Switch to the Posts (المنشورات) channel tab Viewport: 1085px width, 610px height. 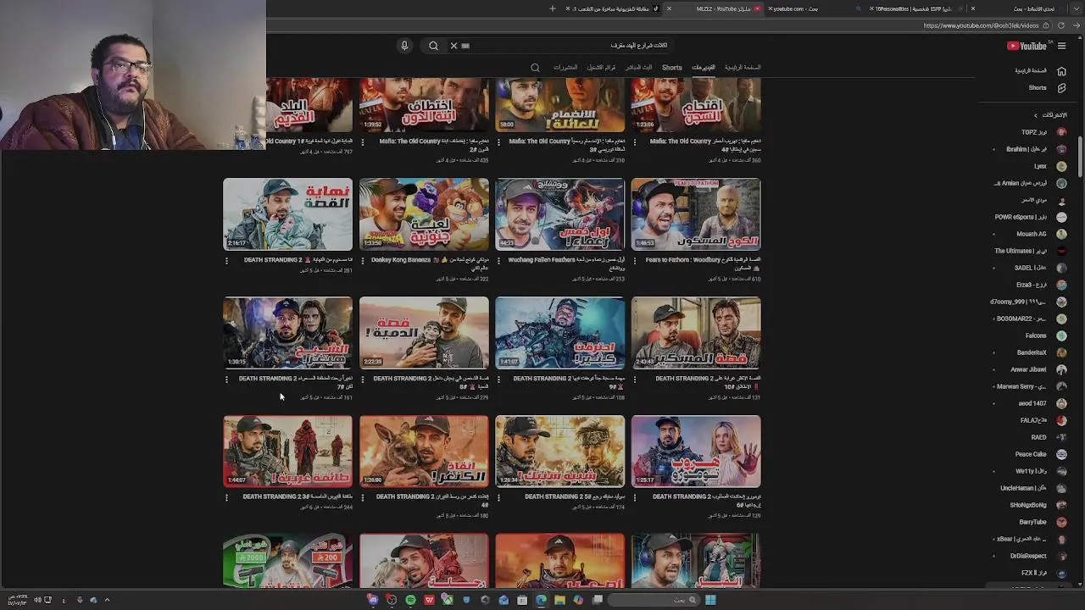[565, 68]
